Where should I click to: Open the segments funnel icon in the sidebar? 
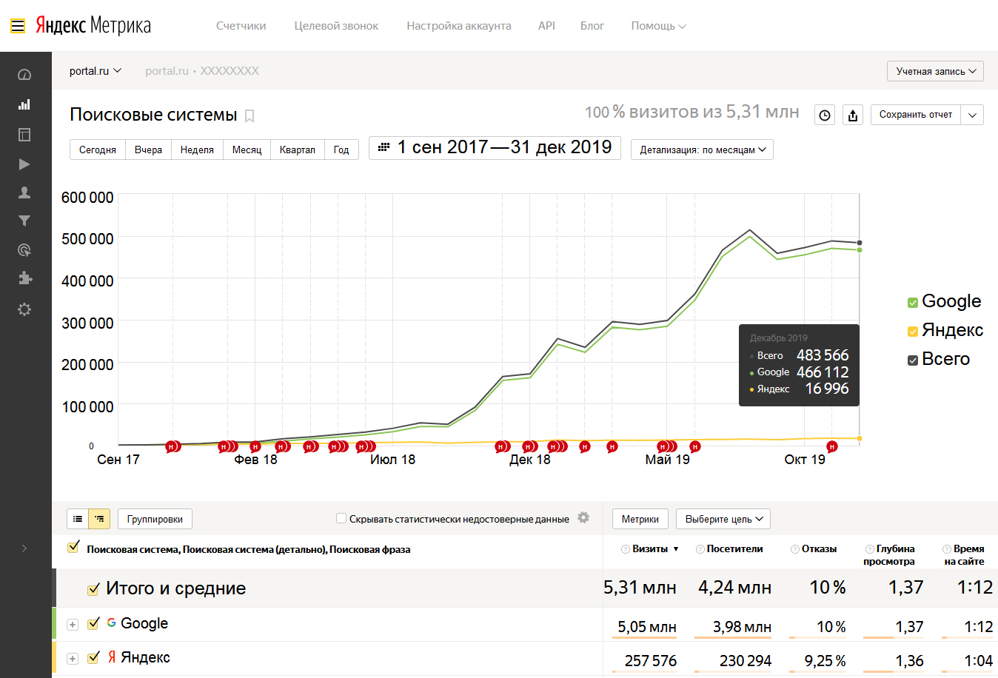coord(24,221)
